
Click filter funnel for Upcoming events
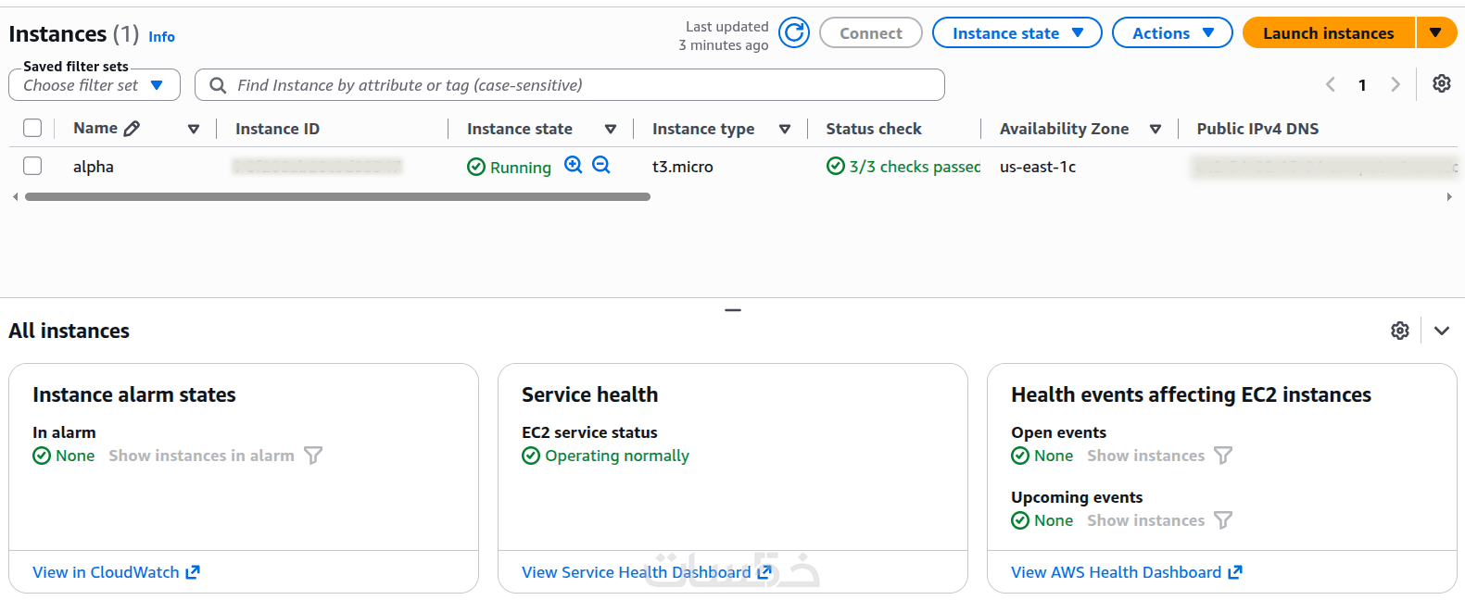pos(1223,520)
